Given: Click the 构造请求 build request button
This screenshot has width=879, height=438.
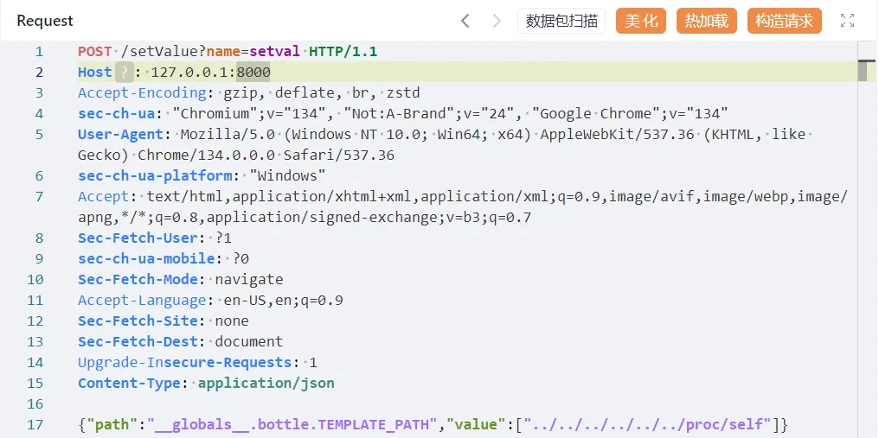Looking at the screenshot, I should pos(784,21).
